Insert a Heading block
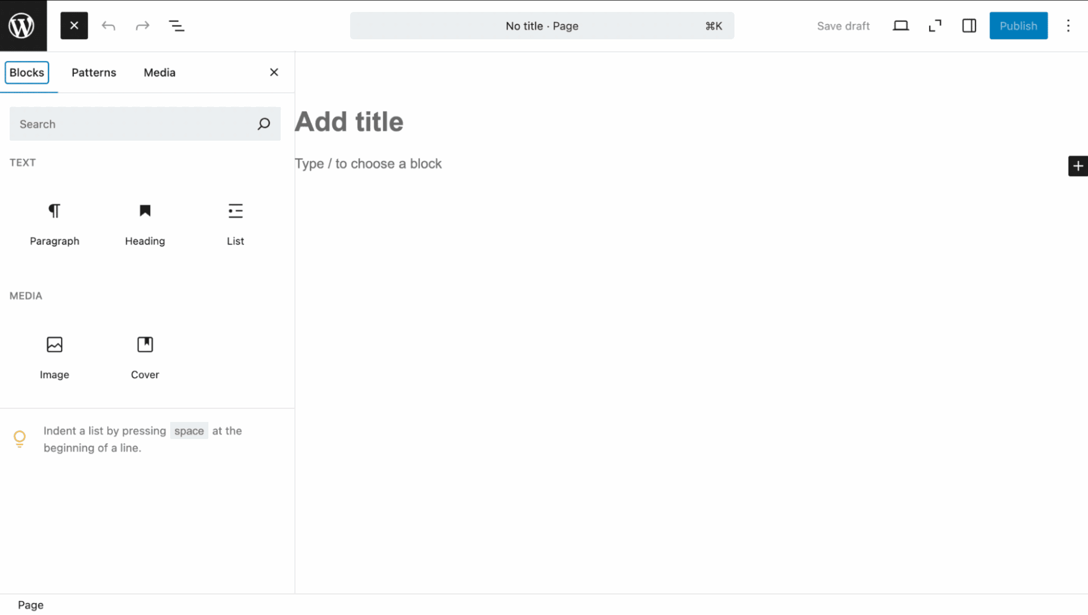 (145, 224)
